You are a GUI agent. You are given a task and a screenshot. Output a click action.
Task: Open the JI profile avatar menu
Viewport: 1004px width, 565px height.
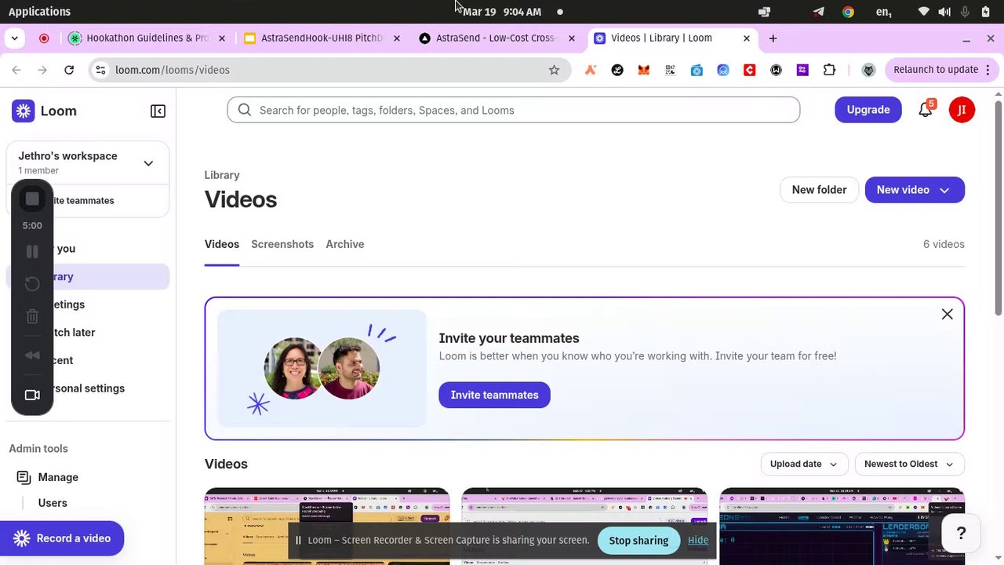962,110
